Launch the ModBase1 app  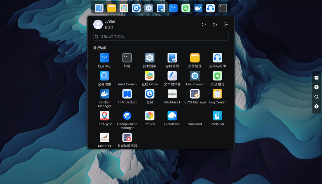tap(172, 94)
